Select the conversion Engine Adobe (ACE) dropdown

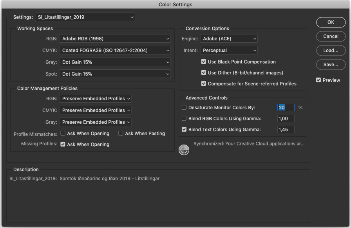click(229, 38)
